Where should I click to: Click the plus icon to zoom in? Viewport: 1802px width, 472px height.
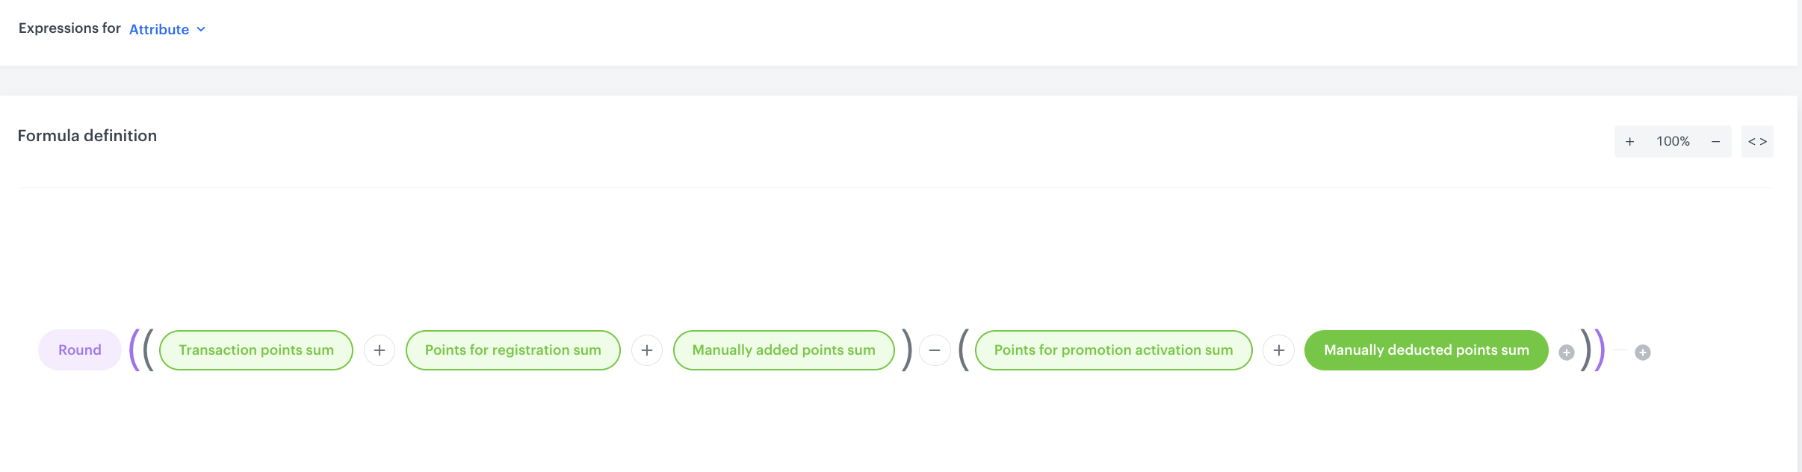click(1629, 140)
